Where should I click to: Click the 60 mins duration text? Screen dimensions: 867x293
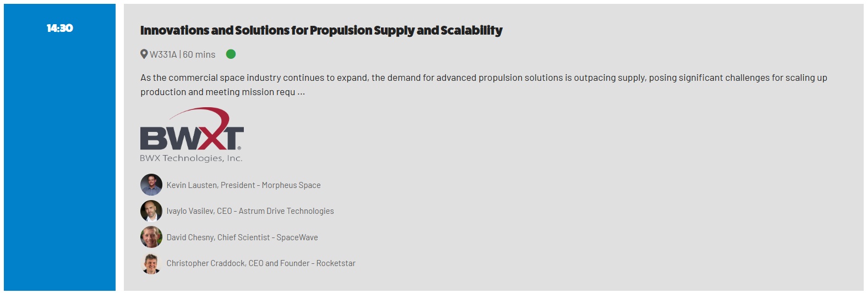pos(199,54)
